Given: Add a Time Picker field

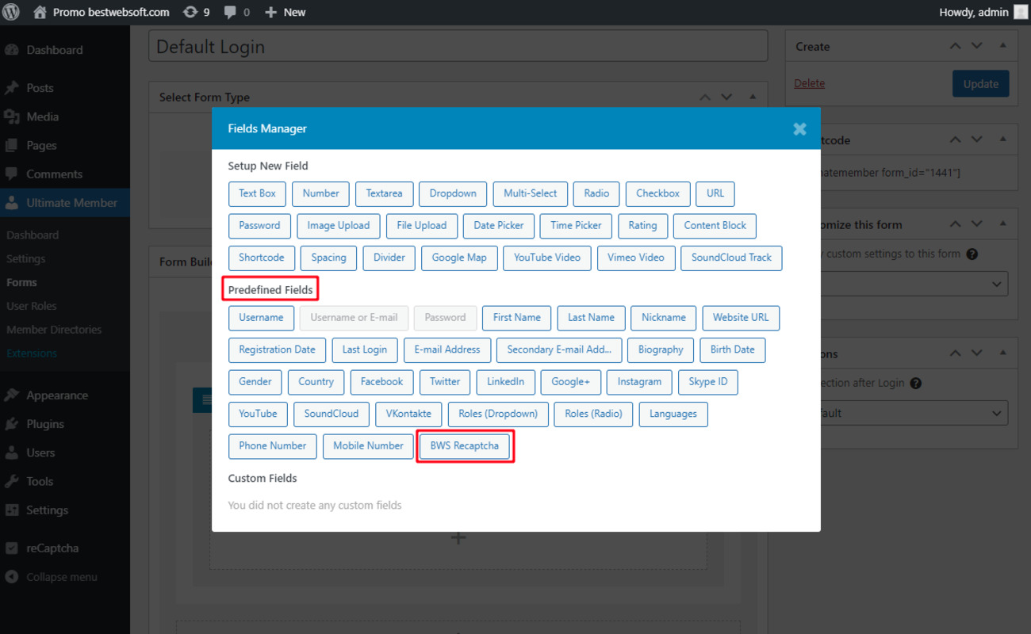Looking at the screenshot, I should [576, 225].
